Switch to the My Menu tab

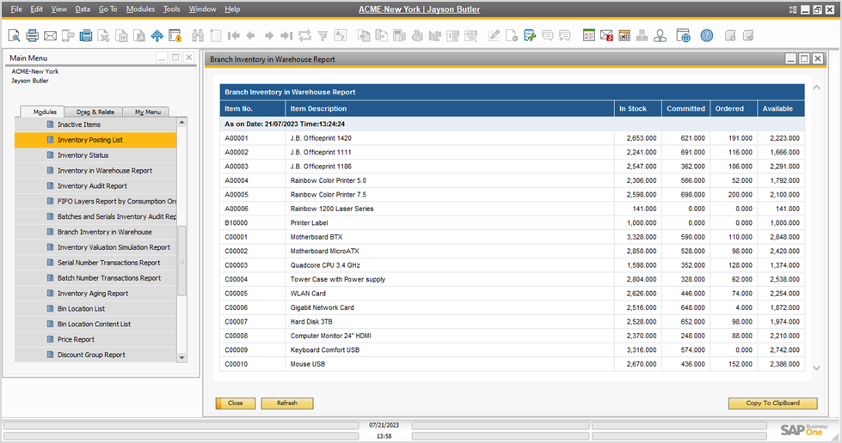[x=146, y=112]
